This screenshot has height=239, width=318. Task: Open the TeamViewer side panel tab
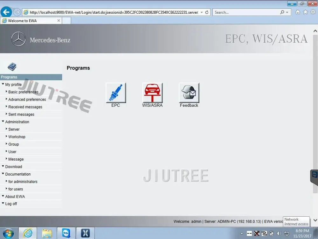[x=314, y=177]
